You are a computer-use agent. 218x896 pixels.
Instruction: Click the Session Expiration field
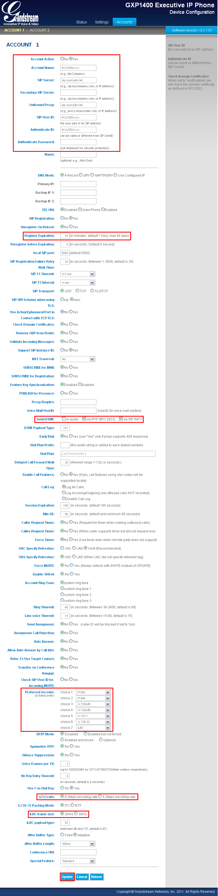point(65,506)
